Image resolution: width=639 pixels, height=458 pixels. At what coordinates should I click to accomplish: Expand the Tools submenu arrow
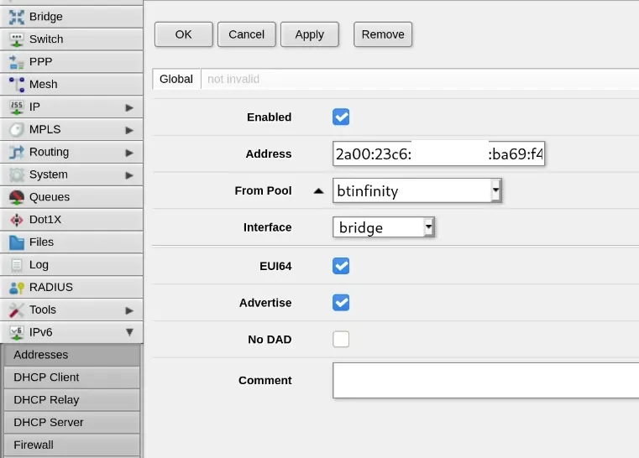pos(129,310)
